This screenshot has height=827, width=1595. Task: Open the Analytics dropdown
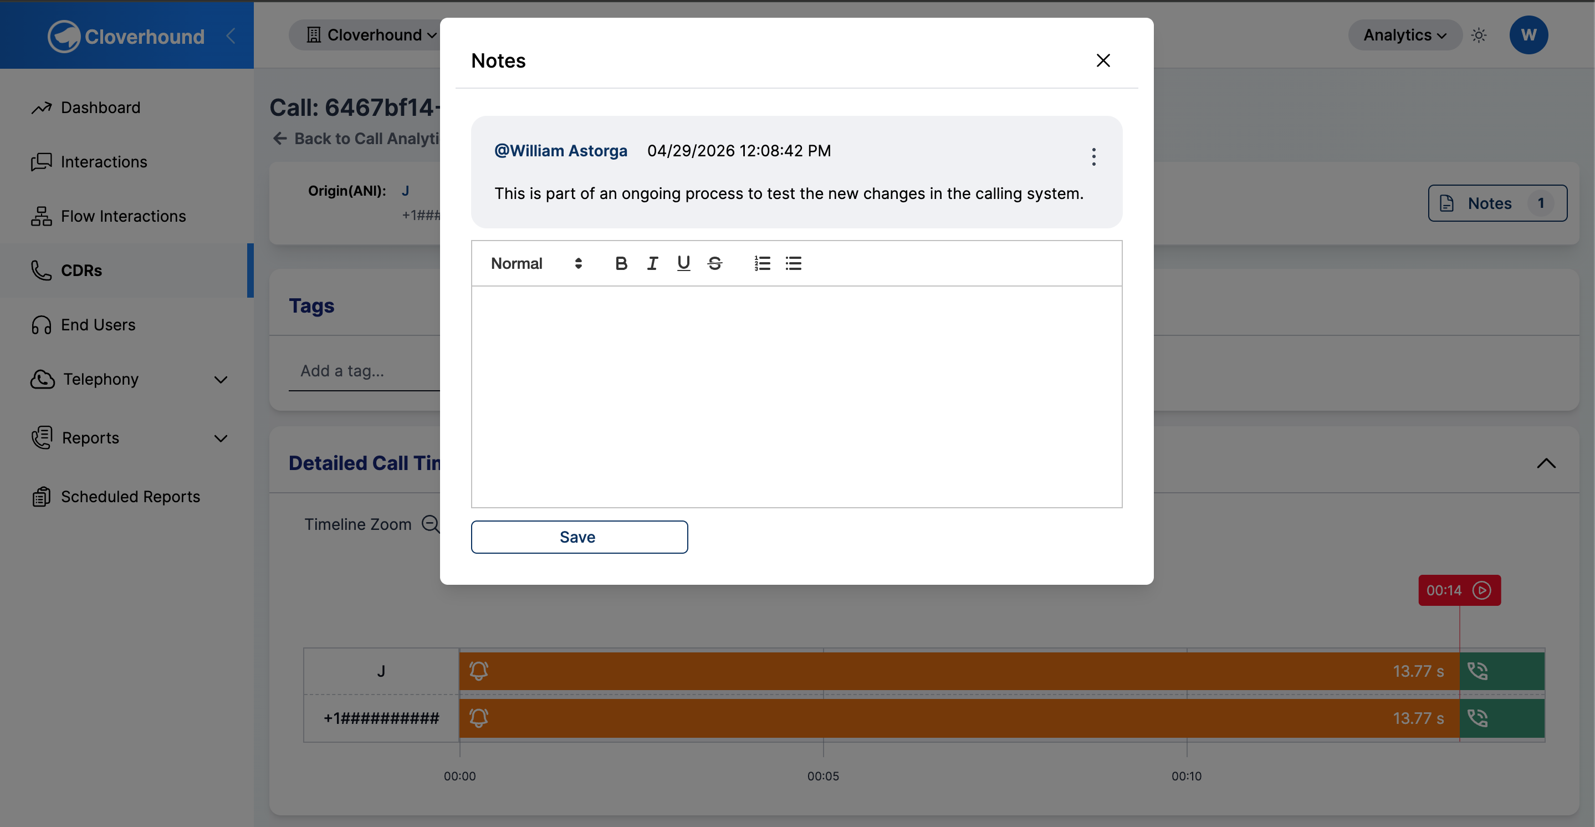tap(1404, 35)
